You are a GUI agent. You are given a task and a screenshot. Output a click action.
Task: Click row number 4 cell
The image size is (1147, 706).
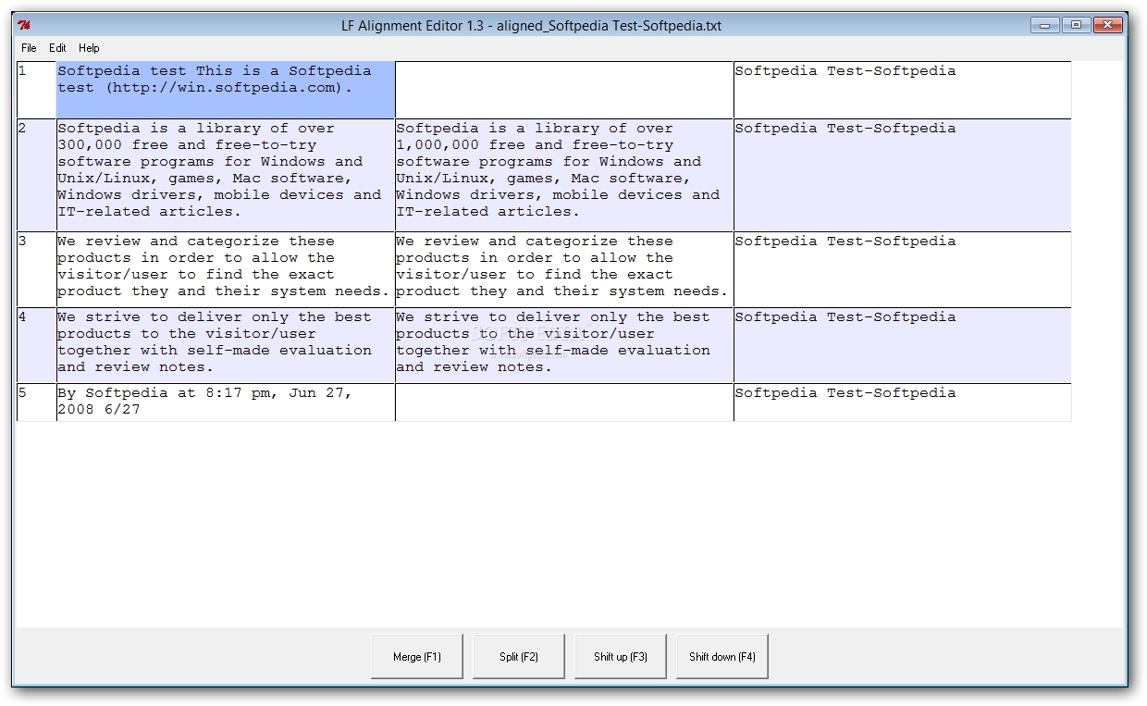click(37, 345)
